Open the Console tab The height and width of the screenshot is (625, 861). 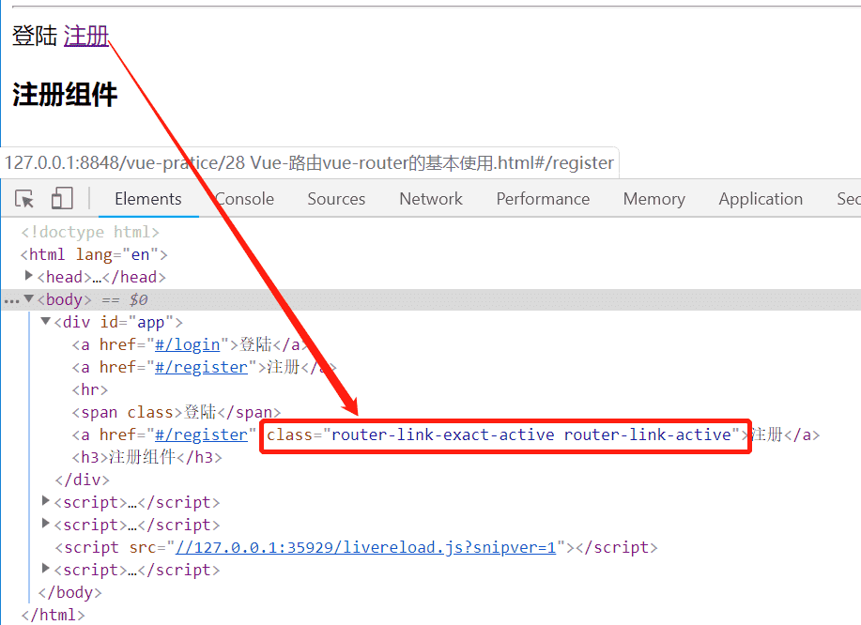click(x=244, y=199)
